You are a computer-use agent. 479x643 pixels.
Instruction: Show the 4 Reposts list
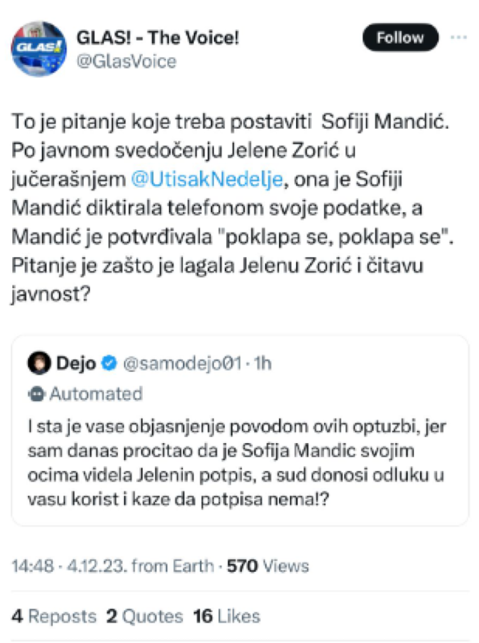tap(54, 616)
